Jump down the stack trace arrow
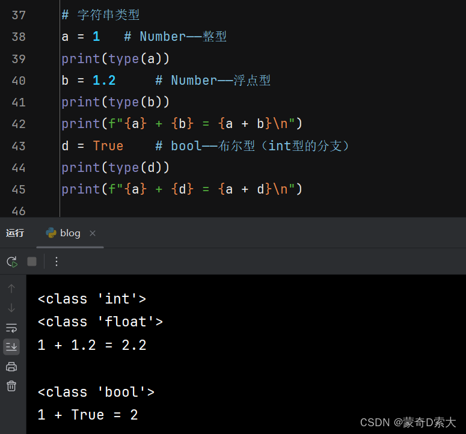The width and height of the screenshot is (466, 434). point(11,308)
